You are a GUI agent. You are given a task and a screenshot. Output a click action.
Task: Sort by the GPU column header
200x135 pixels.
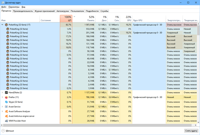click(126, 19)
